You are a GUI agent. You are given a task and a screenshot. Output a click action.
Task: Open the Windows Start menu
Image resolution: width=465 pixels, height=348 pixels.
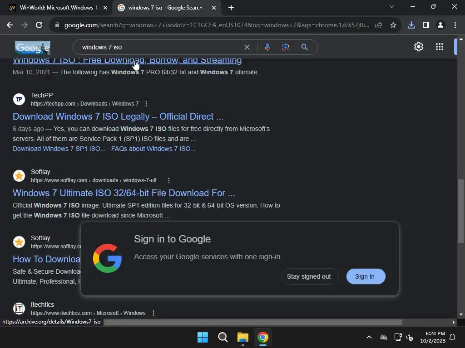(x=203, y=337)
